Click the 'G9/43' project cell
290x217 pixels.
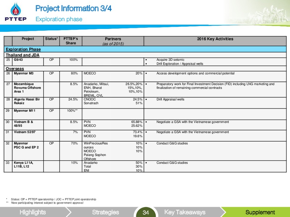point(28,61)
